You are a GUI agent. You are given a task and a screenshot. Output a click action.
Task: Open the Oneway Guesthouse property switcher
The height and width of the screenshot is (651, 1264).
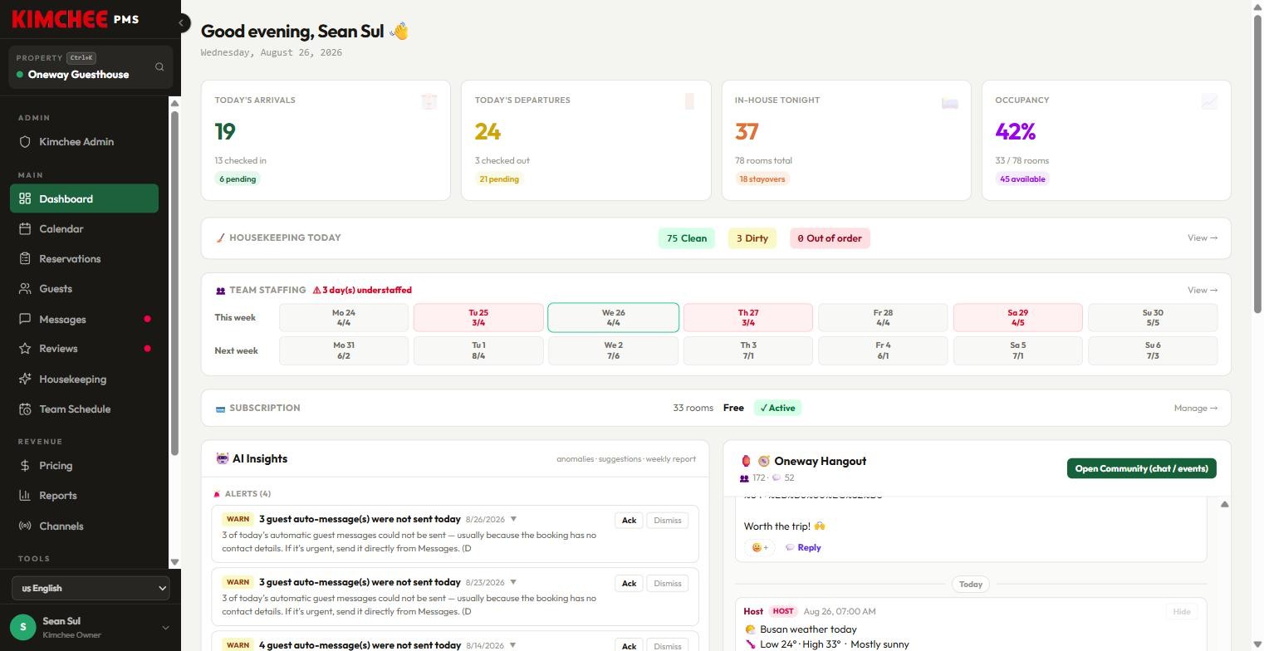tap(91, 67)
